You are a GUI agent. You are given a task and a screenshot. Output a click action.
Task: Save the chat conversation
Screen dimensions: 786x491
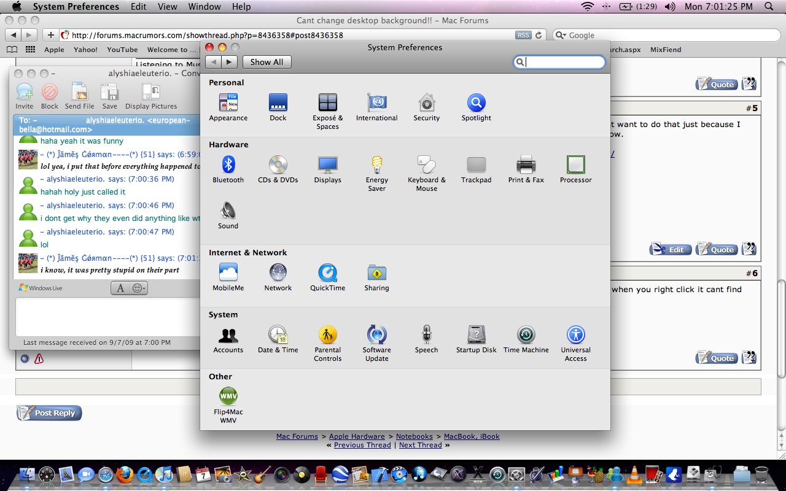click(x=109, y=96)
